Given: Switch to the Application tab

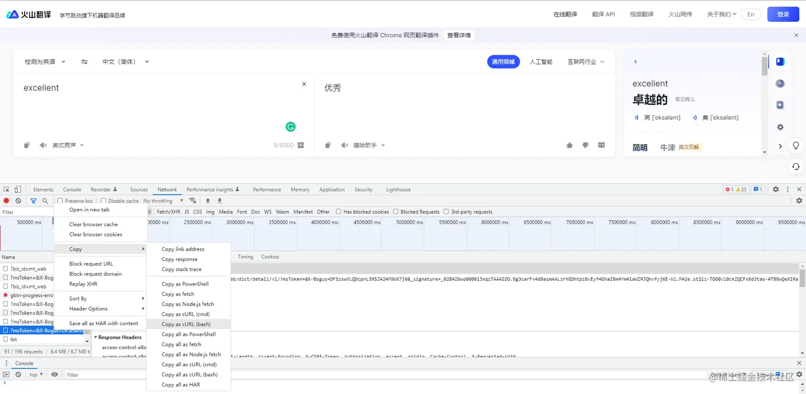Looking at the screenshot, I should (x=332, y=190).
